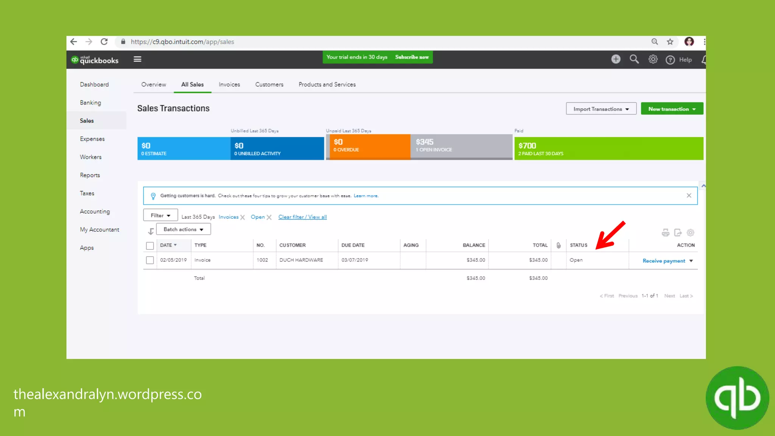Tick the select-all checkbox in table header
The width and height of the screenshot is (775, 436).
coord(150,246)
